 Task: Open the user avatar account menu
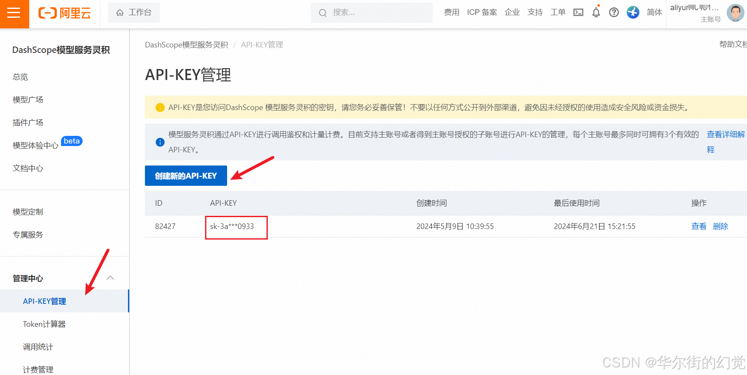click(735, 13)
